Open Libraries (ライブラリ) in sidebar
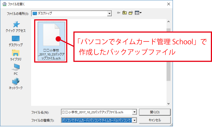 point(16,55)
